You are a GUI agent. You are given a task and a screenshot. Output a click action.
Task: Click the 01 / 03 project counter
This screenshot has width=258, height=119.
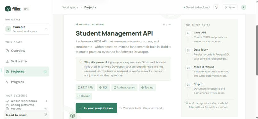coord(167,25)
